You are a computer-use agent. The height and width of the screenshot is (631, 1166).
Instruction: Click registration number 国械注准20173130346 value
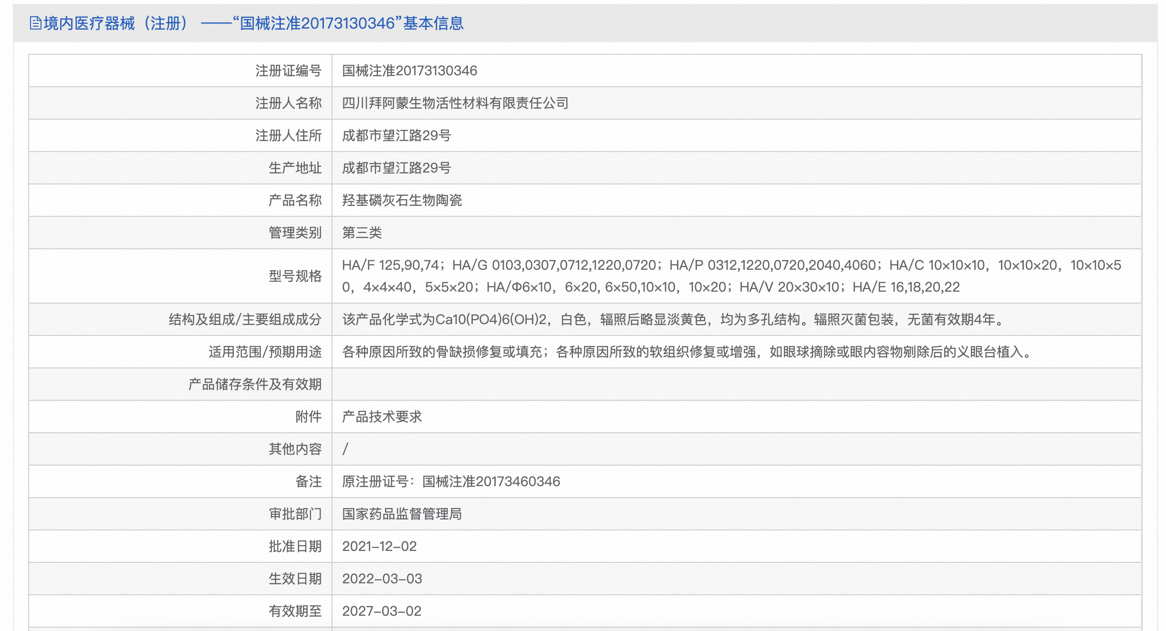pyautogui.click(x=409, y=71)
